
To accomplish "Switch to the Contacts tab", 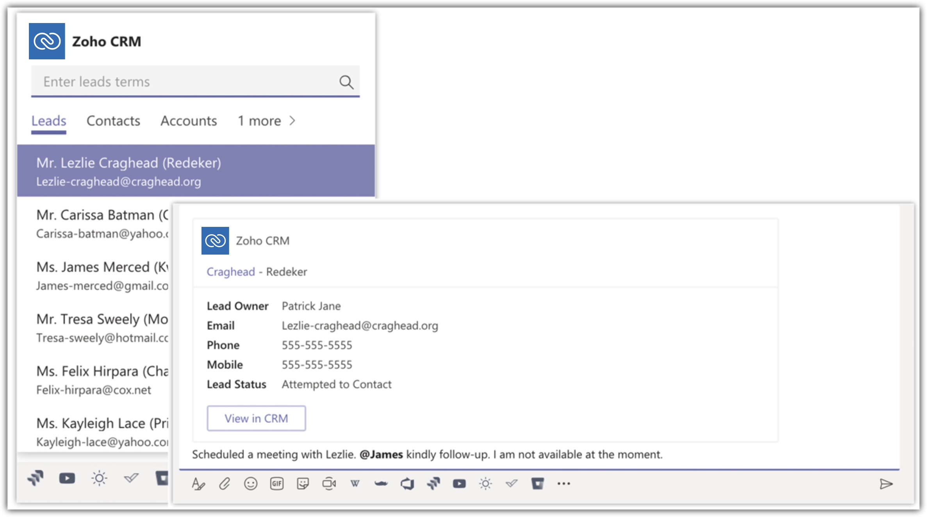I will [113, 121].
